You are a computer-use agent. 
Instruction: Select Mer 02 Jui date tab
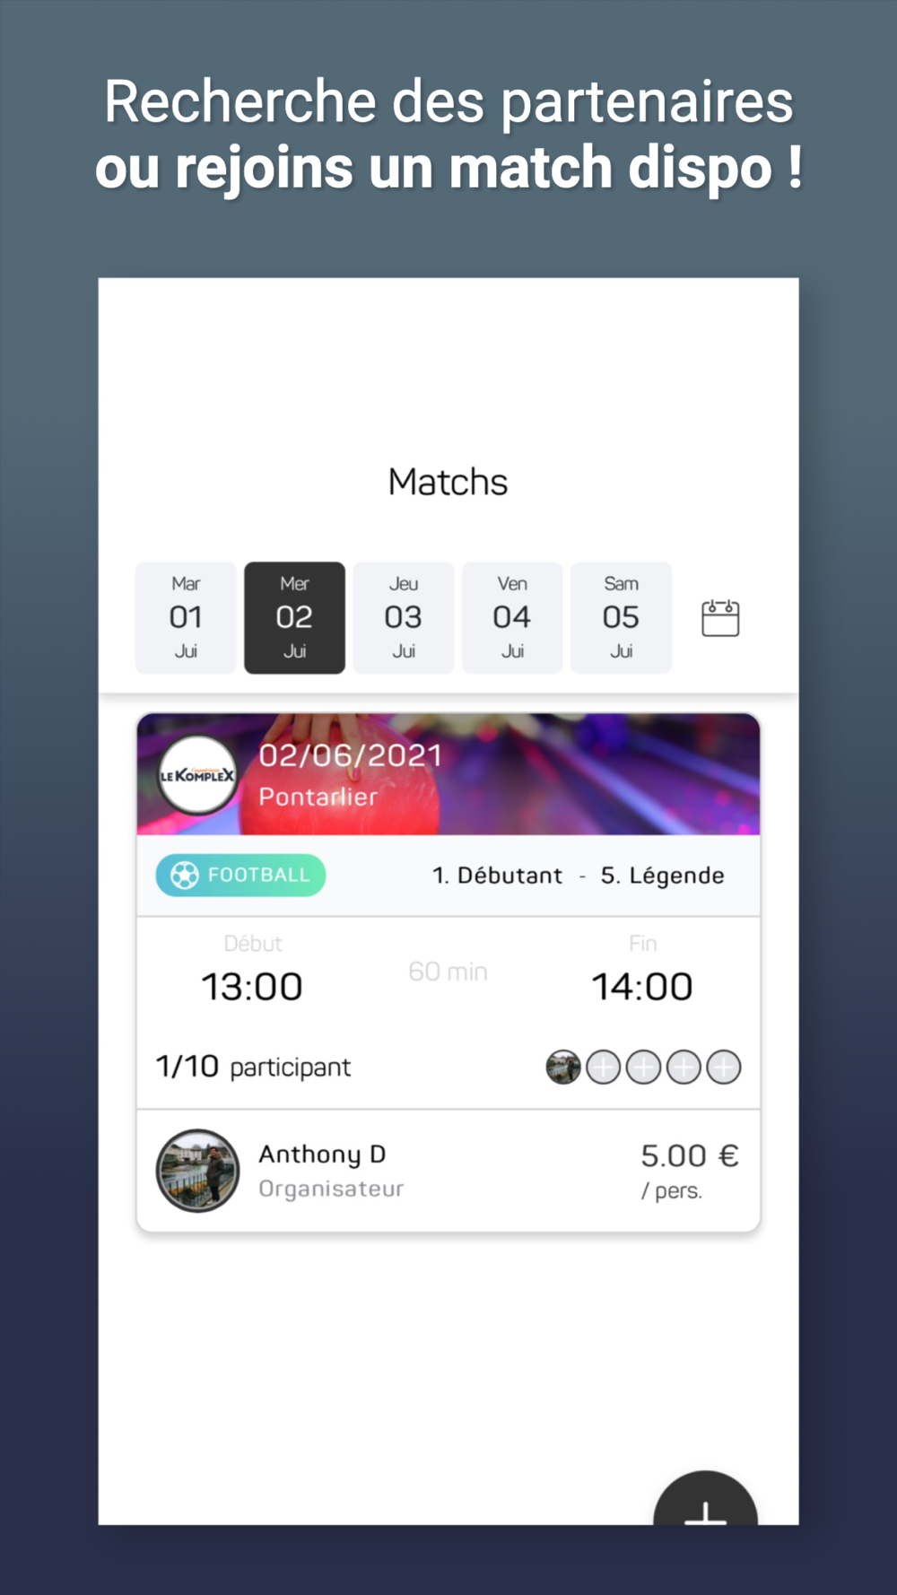295,618
